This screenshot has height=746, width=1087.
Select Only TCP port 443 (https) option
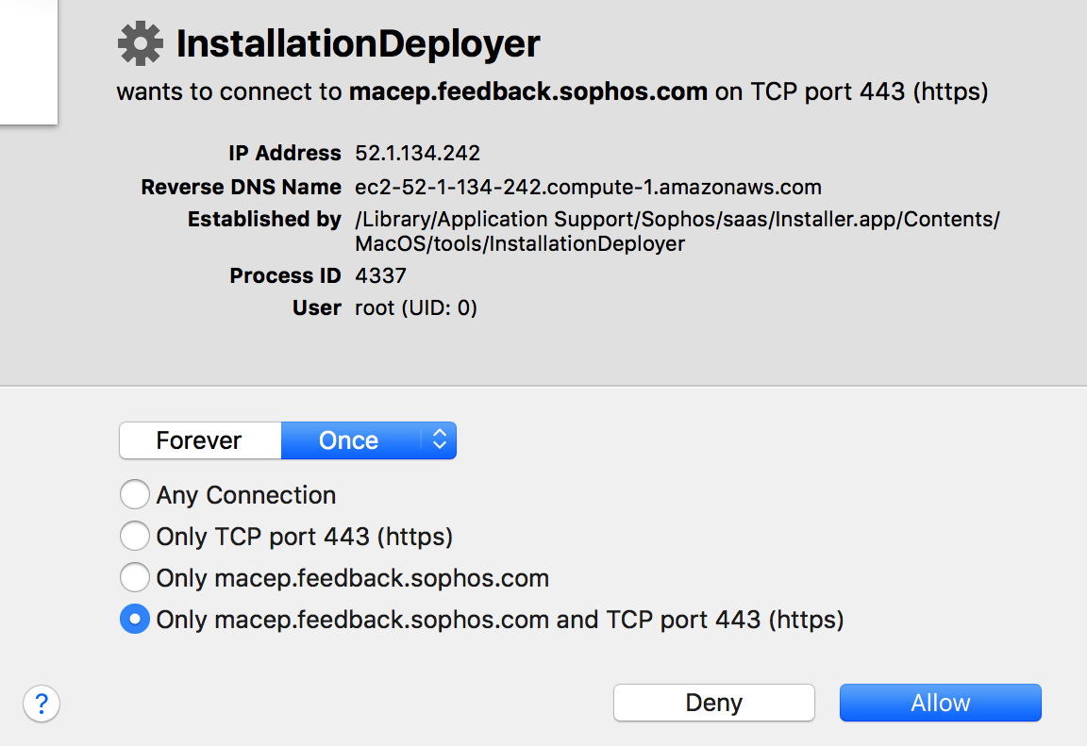[x=135, y=536]
